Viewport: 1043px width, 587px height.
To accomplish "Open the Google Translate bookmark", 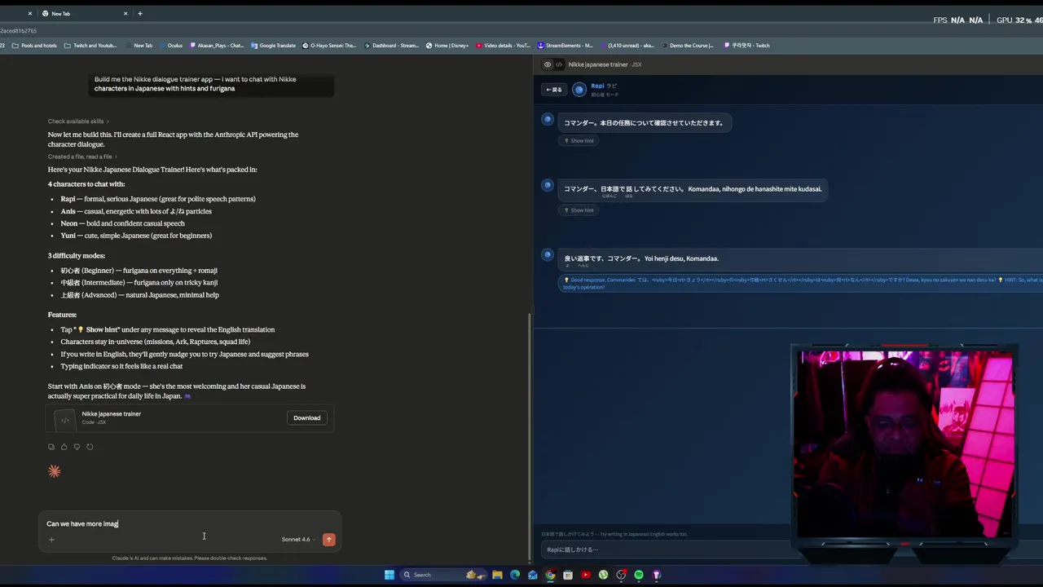I will (x=273, y=46).
